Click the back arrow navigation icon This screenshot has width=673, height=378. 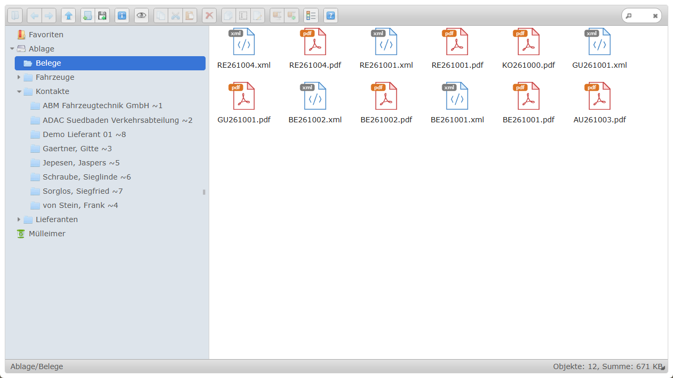[34, 16]
